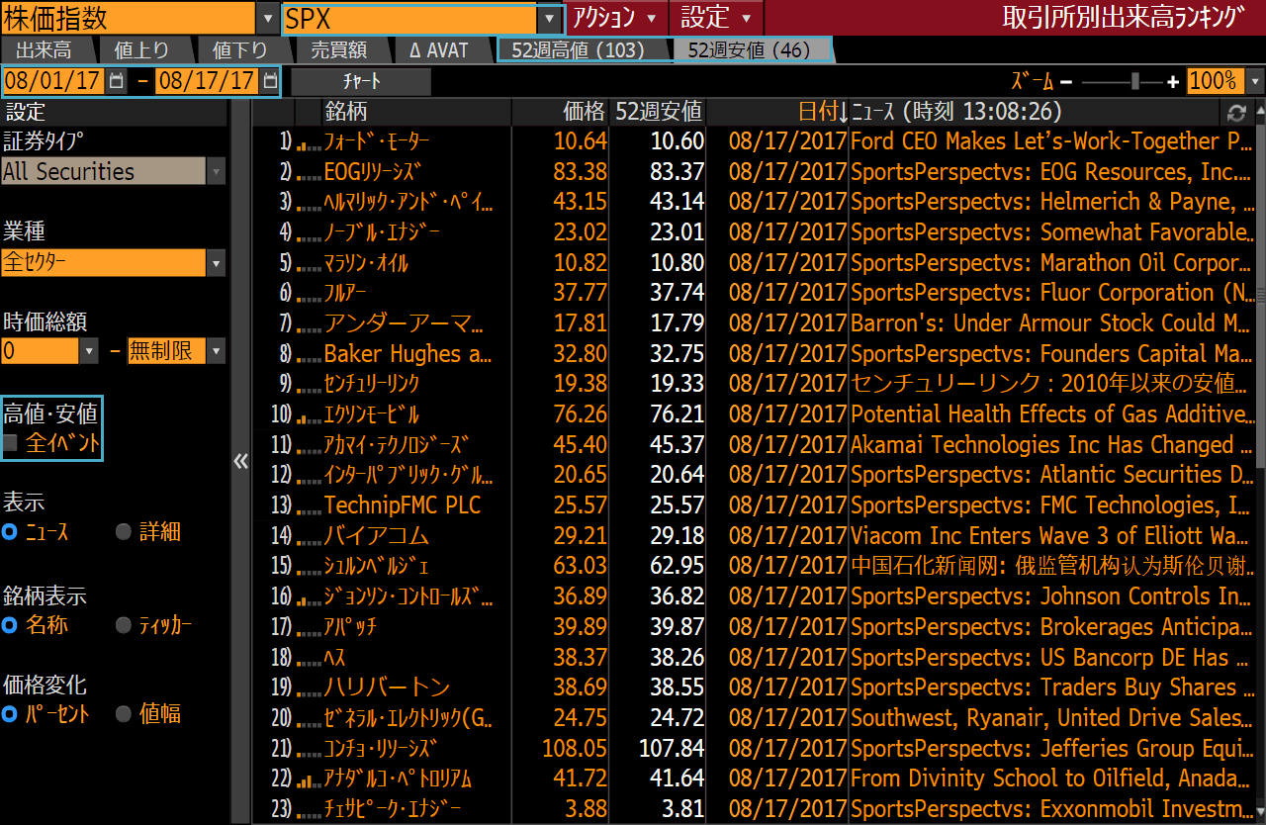Open the 設定 menu dropdown at top

point(716,18)
